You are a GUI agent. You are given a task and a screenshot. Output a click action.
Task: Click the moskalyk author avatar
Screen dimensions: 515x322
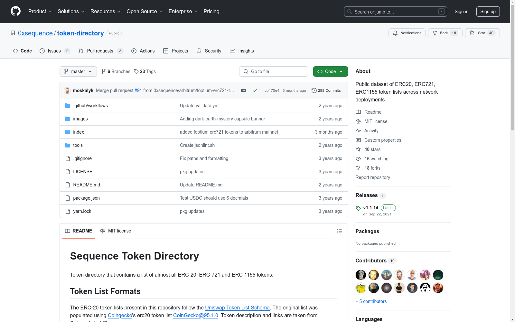(x=67, y=90)
